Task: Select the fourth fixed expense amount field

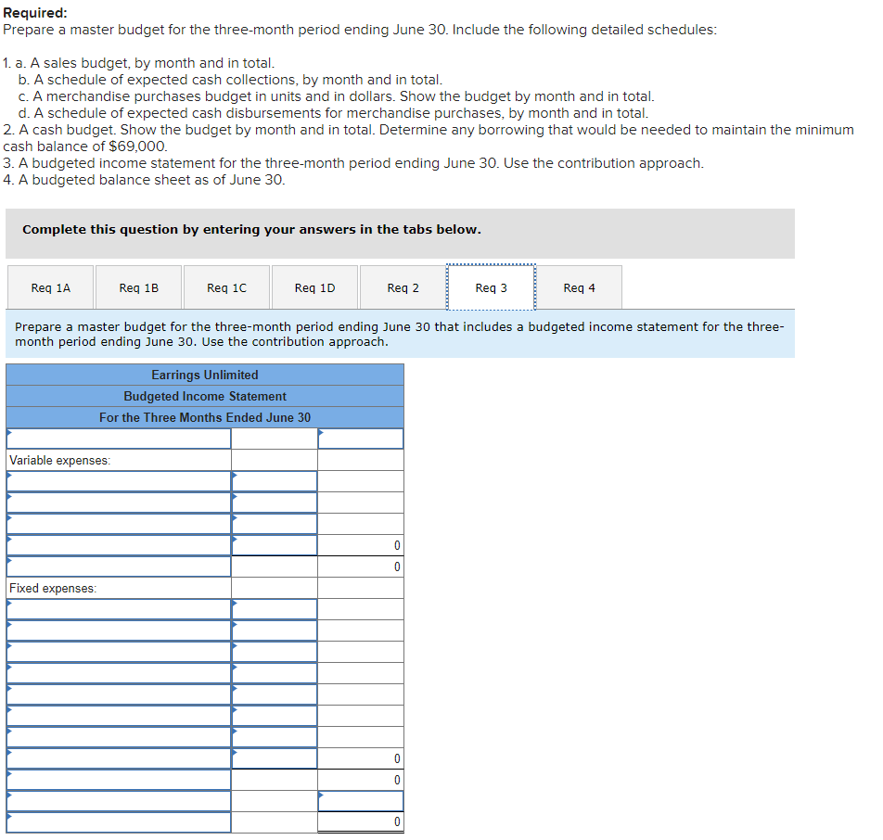Action: click(275, 673)
